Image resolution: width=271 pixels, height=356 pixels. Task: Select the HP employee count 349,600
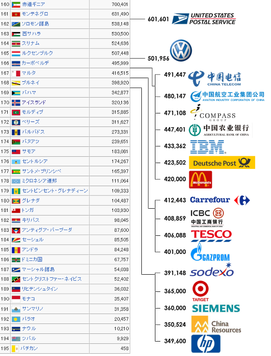[x=175, y=341]
